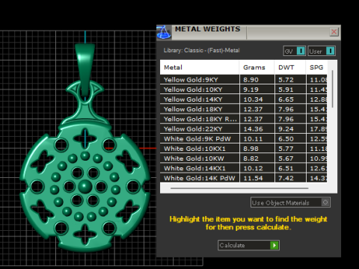
Task: Select the SPG column header
Action: (316, 67)
